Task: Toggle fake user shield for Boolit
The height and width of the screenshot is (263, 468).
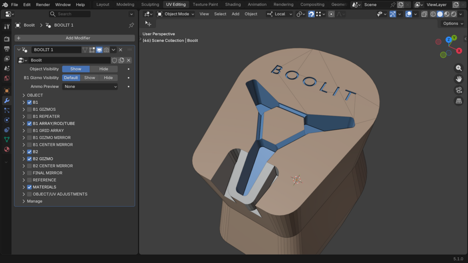Action: coord(114,60)
